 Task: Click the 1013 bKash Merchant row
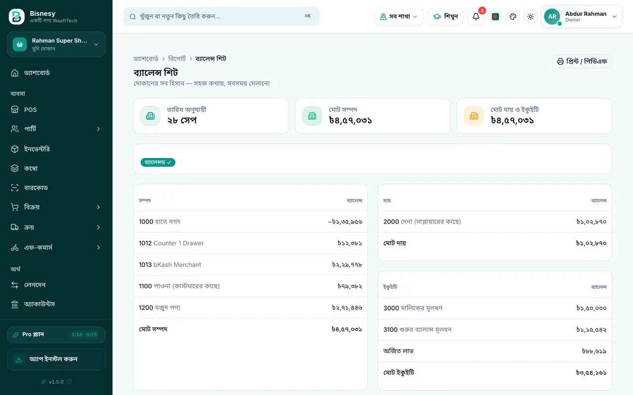point(250,265)
